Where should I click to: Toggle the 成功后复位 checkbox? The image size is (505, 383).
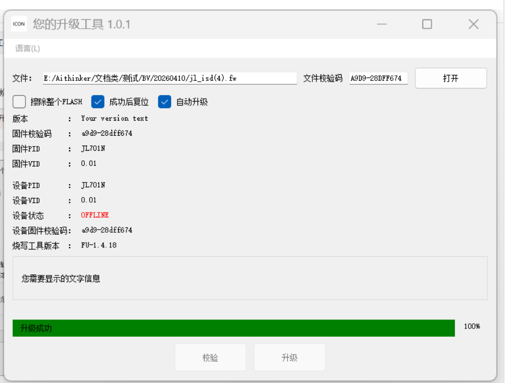pos(97,102)
